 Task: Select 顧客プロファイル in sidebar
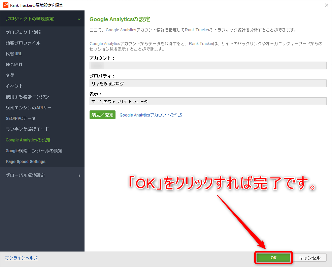(x=23, y=43)
